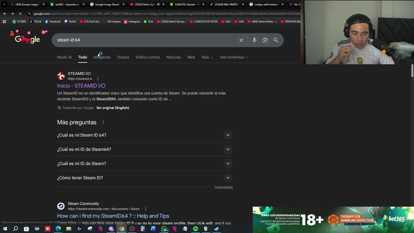Viewport: 414px width, 233px height.
Task: Click the page vertical scrollbar thumb
Action: [412, 71]
